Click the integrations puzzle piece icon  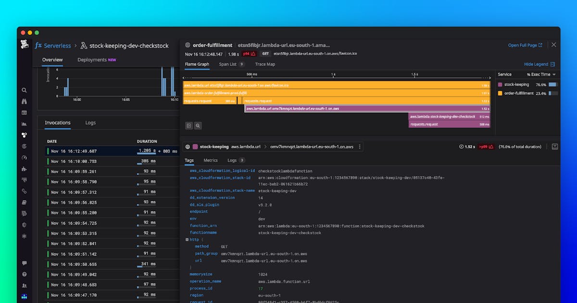24,169
